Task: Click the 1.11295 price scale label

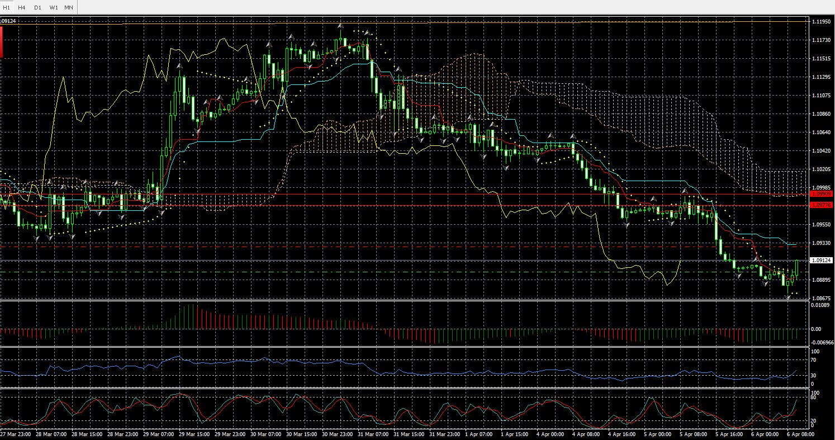Action: (821, 77)
